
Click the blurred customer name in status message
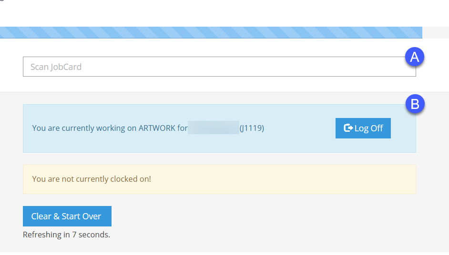(x=213, y=128)
